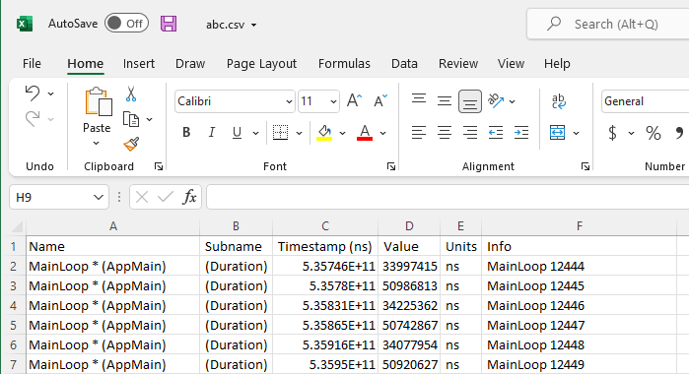Open Font settings dialog launcher

[391, 166]
